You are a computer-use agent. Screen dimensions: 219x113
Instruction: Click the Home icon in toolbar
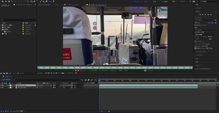pos(2,1)
